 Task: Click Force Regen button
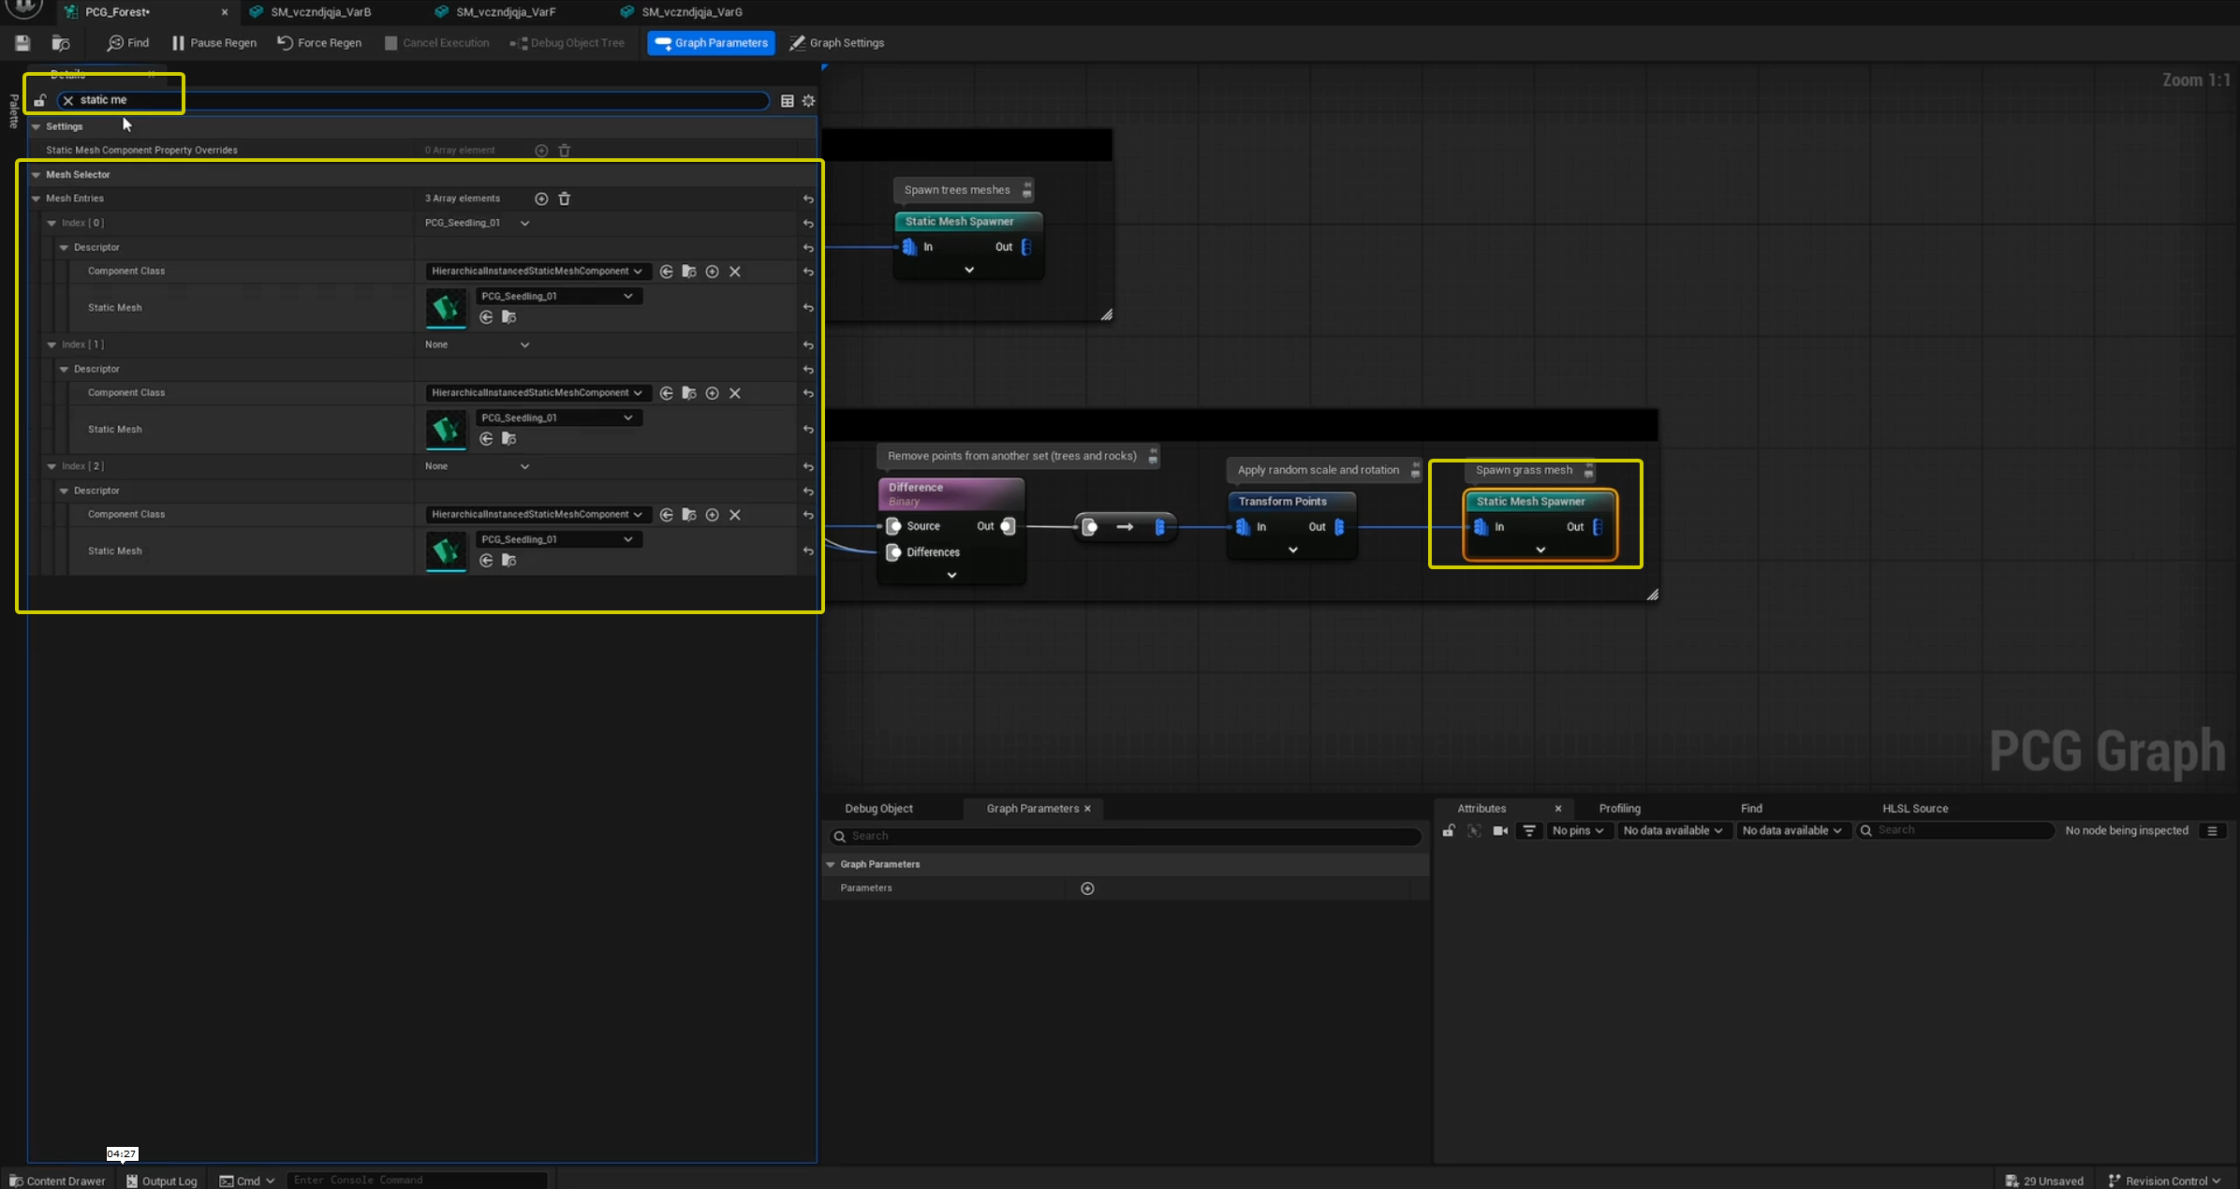click(x=319, y=43)
